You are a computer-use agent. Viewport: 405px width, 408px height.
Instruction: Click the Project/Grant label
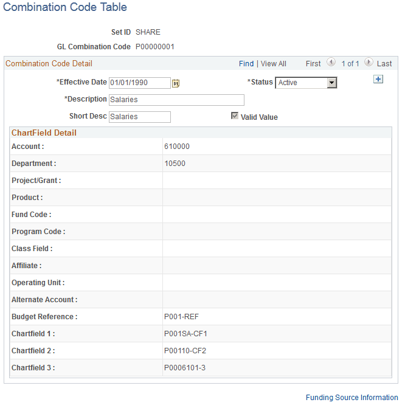(x=36, y=181)
